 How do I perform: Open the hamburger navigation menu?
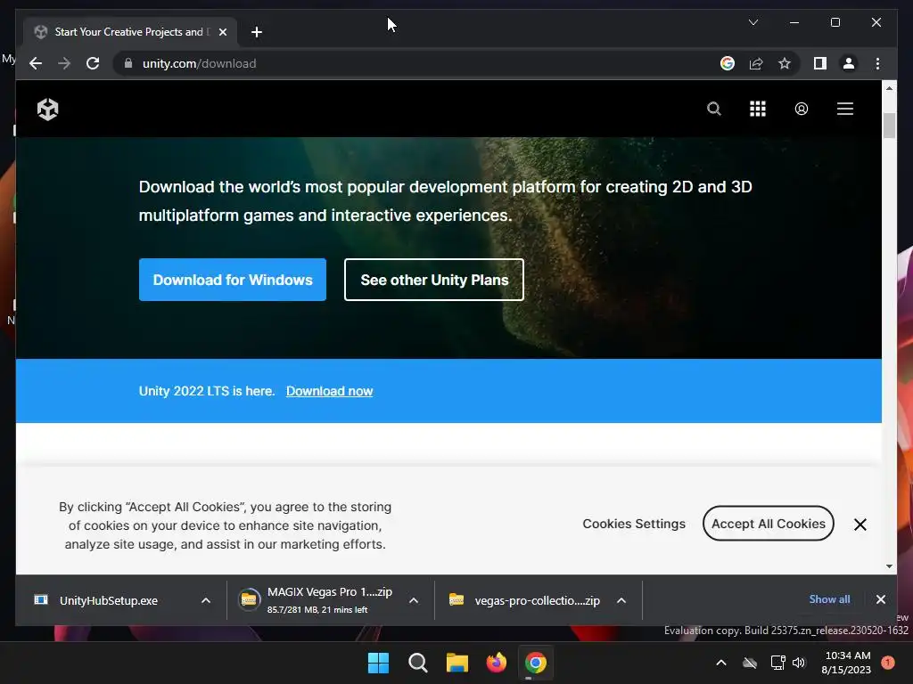[845, 109]
